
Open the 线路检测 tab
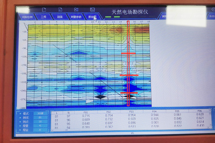(27, 16)
